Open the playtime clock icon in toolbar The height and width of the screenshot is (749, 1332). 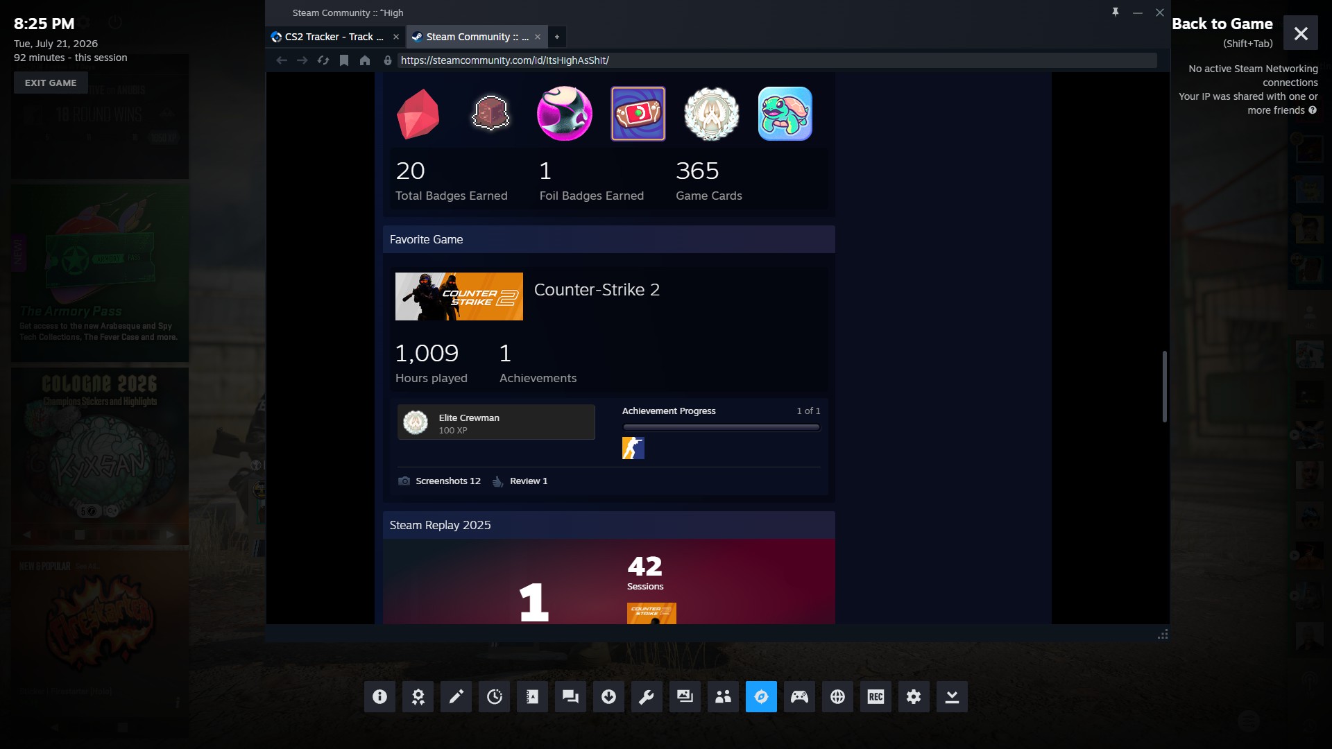[494, 696]
